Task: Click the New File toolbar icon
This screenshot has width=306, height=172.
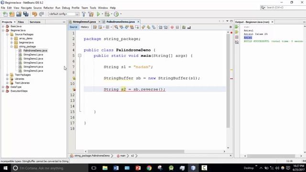Action: pos(5,14)
